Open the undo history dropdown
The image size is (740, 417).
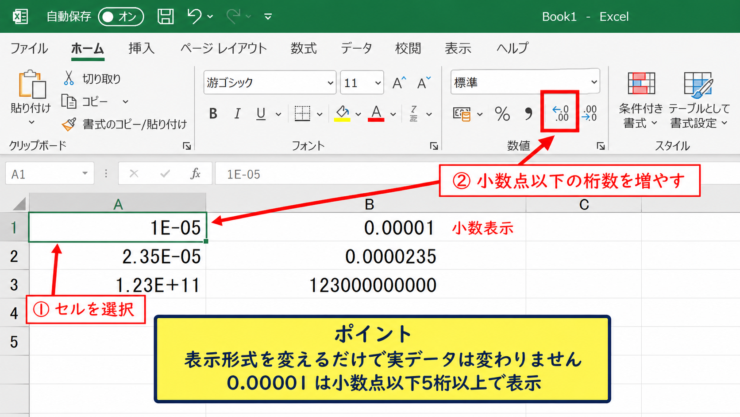(x=210, y=17)
